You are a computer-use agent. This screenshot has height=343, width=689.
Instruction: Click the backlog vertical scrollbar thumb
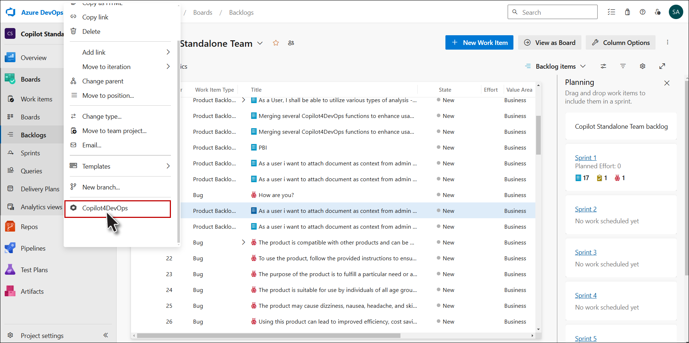(x=538, y=135)
